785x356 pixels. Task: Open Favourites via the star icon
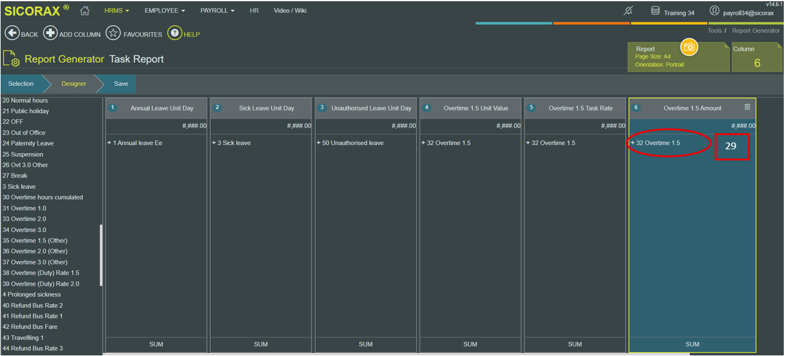point(113,33)
